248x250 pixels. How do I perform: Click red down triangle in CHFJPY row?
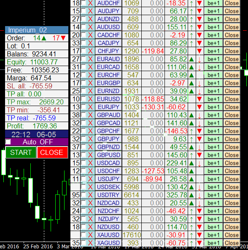pos(199,51)
